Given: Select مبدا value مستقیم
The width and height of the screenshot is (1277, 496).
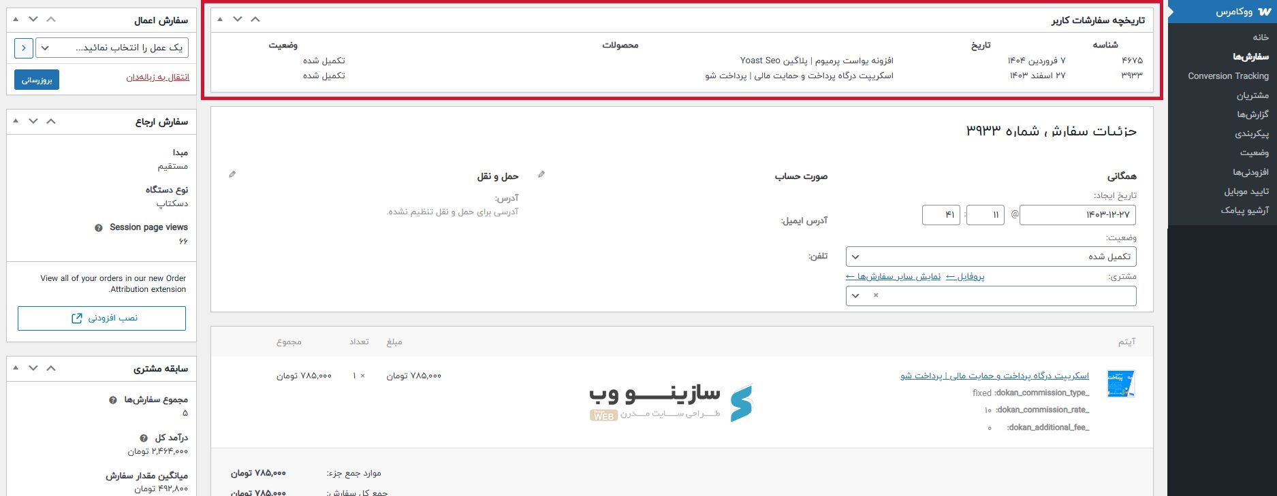Looking at the screenshot, I should [173, 166].
